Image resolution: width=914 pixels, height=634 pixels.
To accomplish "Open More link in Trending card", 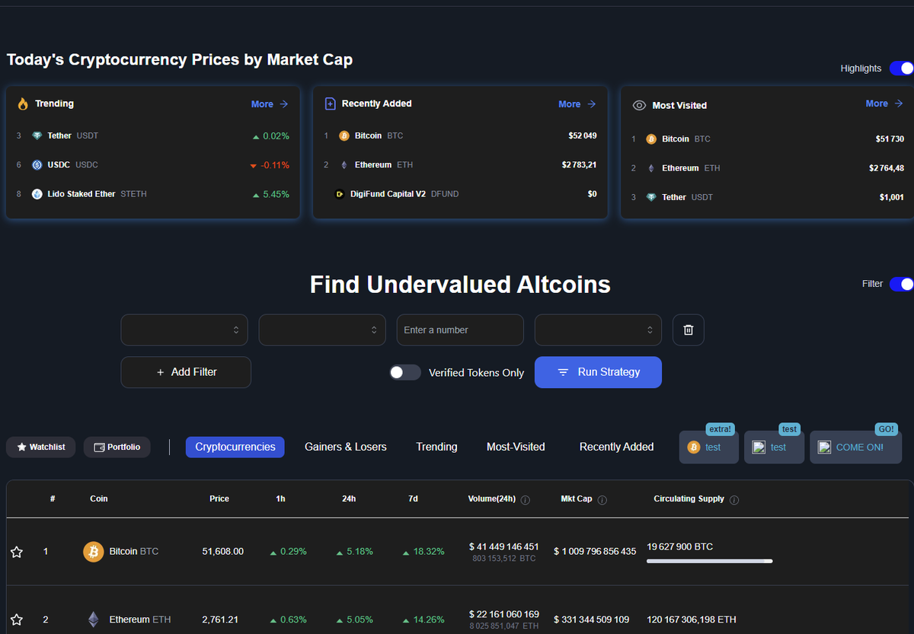I will tap(270, 104).
